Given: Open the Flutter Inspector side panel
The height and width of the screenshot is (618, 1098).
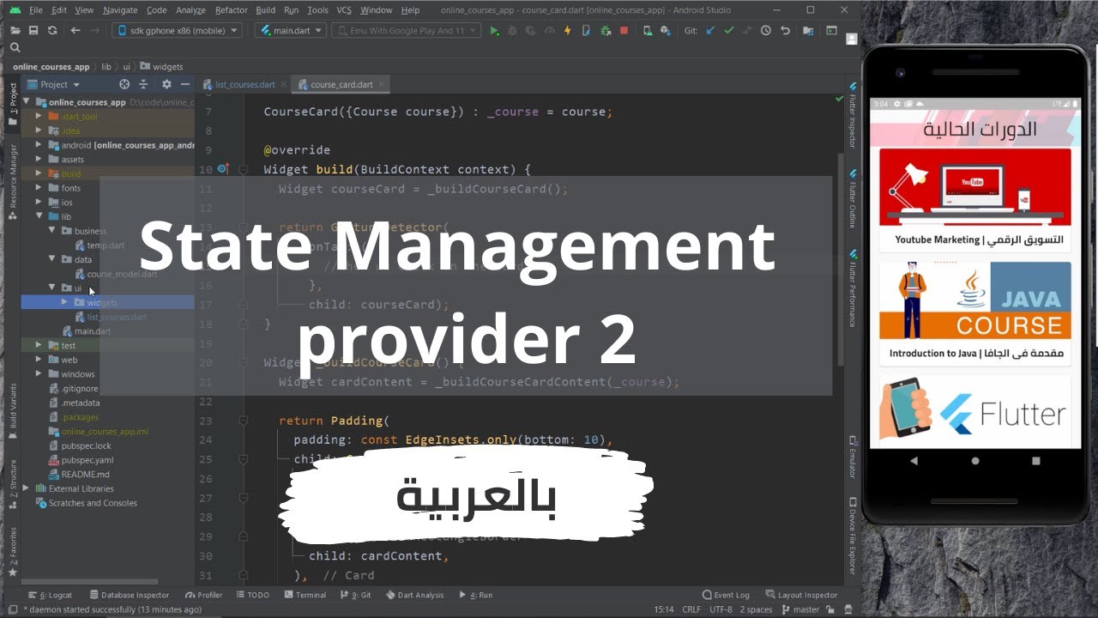Looking at the screenshot, I should (x=853, y=117).
